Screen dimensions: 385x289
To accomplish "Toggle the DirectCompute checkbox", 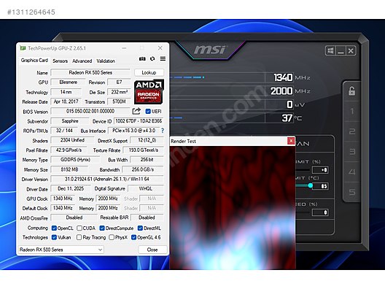I will tap(102, 228).
